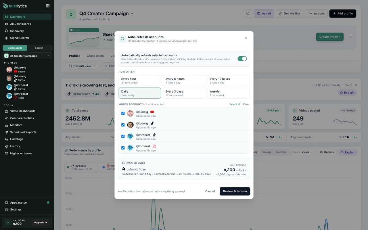Image resolution: width=368 pixels, height=230 pixels.
Task: Collapse the sidebar panel icon
Action: click(x=48, y=6)
